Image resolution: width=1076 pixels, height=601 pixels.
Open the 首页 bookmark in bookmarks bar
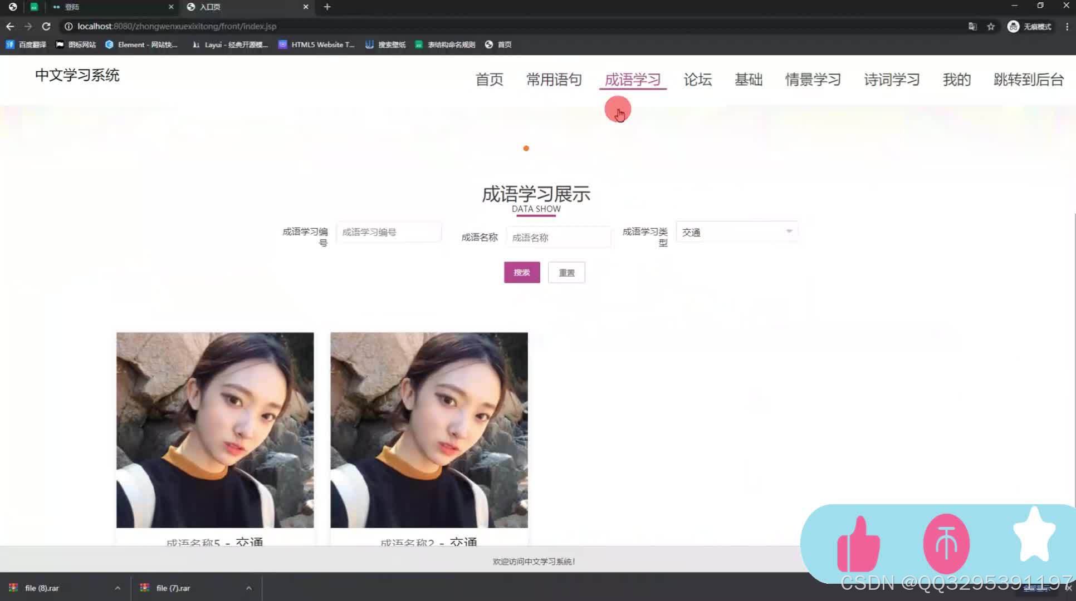[x=498, y=45]
